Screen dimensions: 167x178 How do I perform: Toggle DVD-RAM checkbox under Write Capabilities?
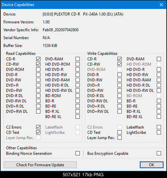click(x=159, y=59)
